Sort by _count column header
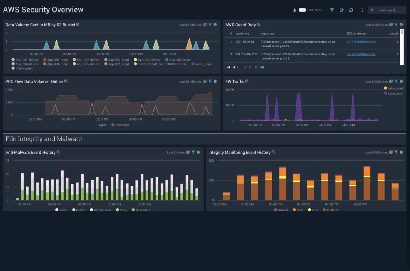Viewport: 410px width, 271px height. pyautogui.click(x=393, y=34)
